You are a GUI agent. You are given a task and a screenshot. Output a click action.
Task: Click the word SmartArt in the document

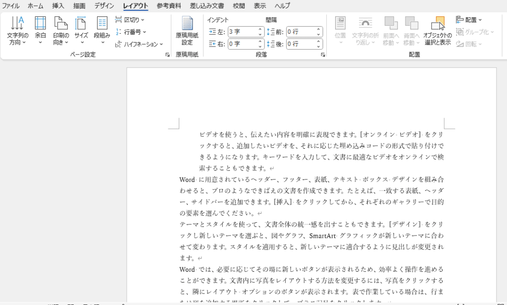click(323, 236)
